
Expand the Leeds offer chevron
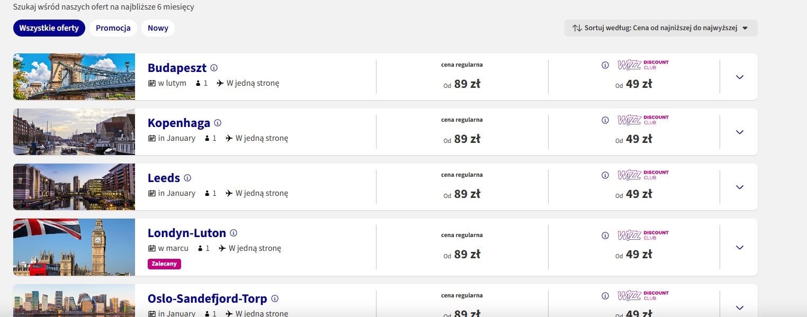click(x=739, y=187)
